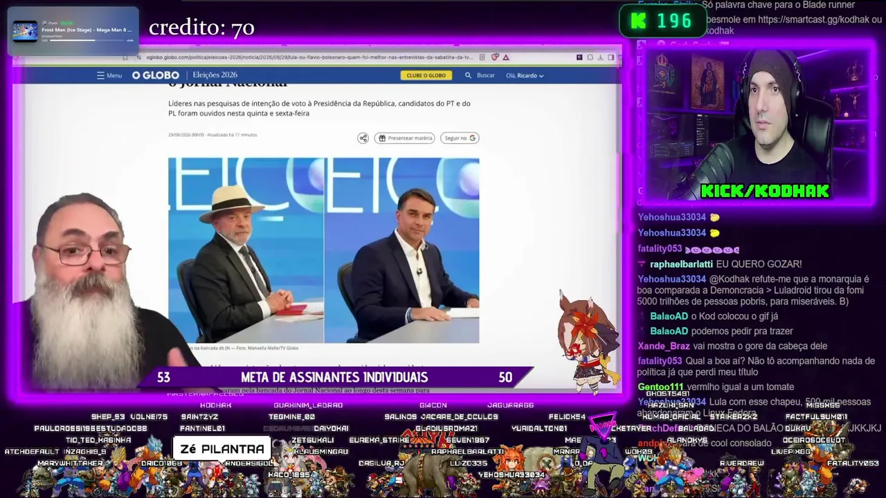Open the O Globo hamburger Menu

coord(109,75)
